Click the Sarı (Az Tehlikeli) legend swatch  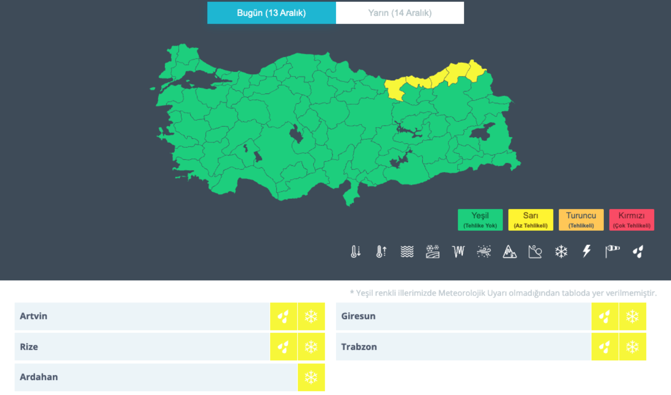(x=530, y=220)
